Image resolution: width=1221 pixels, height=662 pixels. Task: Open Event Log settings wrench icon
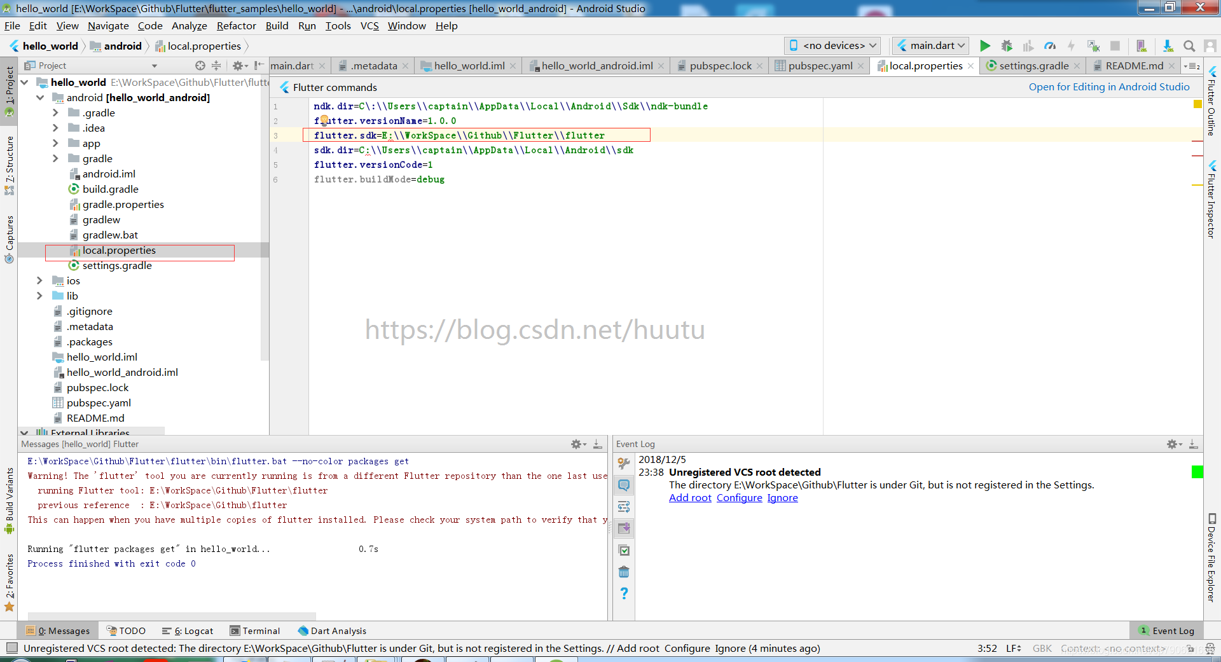click(x=624, y=463)
